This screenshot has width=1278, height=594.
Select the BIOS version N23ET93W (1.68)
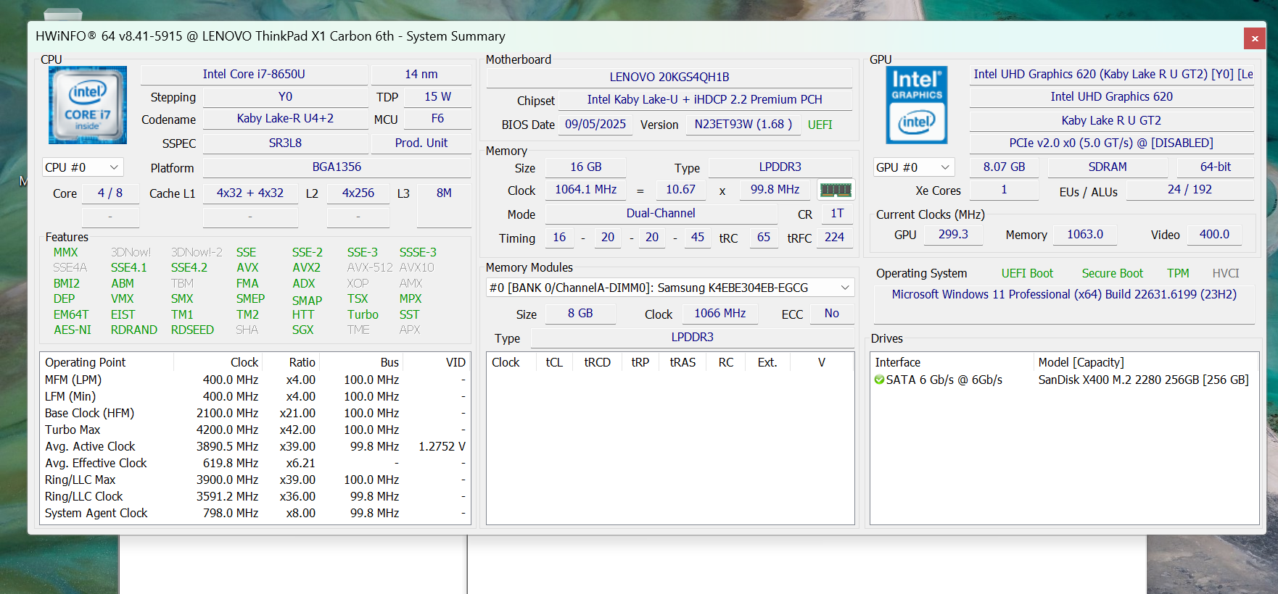(x=743, y=124)
